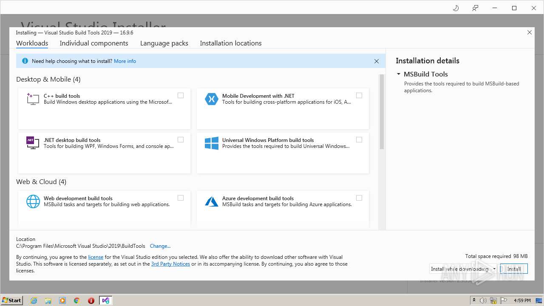Click the C++ build tools workload icon
The height and width of the screenshot is (306, 544).
tap(33, 99)
